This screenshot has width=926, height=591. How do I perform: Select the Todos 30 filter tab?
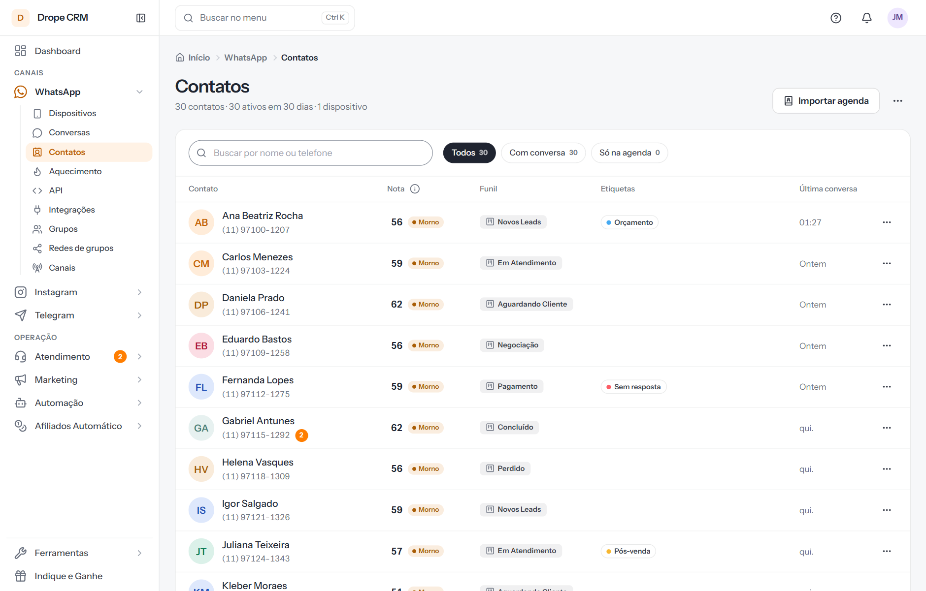pyautogui.click(x=469, y=153)
